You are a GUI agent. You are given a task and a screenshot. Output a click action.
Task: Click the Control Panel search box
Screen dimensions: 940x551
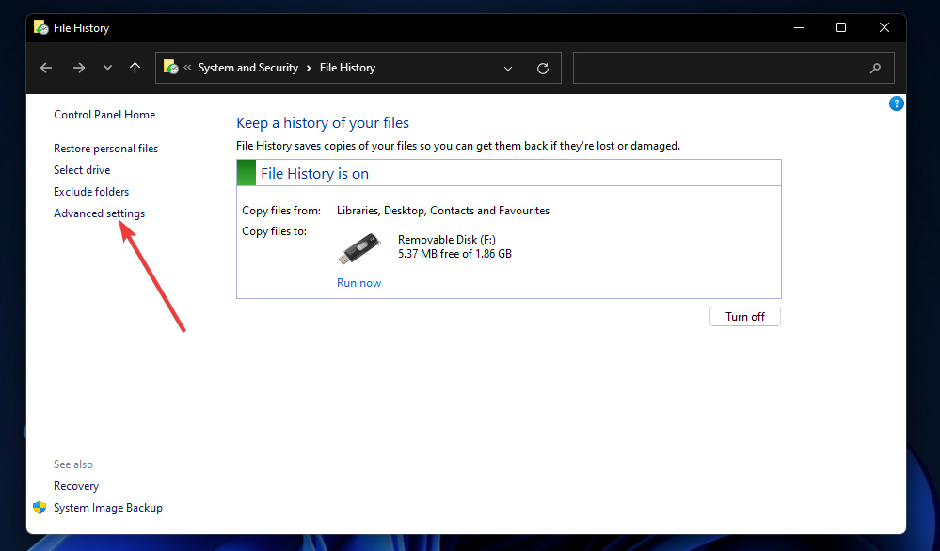[x=733, y=68]
